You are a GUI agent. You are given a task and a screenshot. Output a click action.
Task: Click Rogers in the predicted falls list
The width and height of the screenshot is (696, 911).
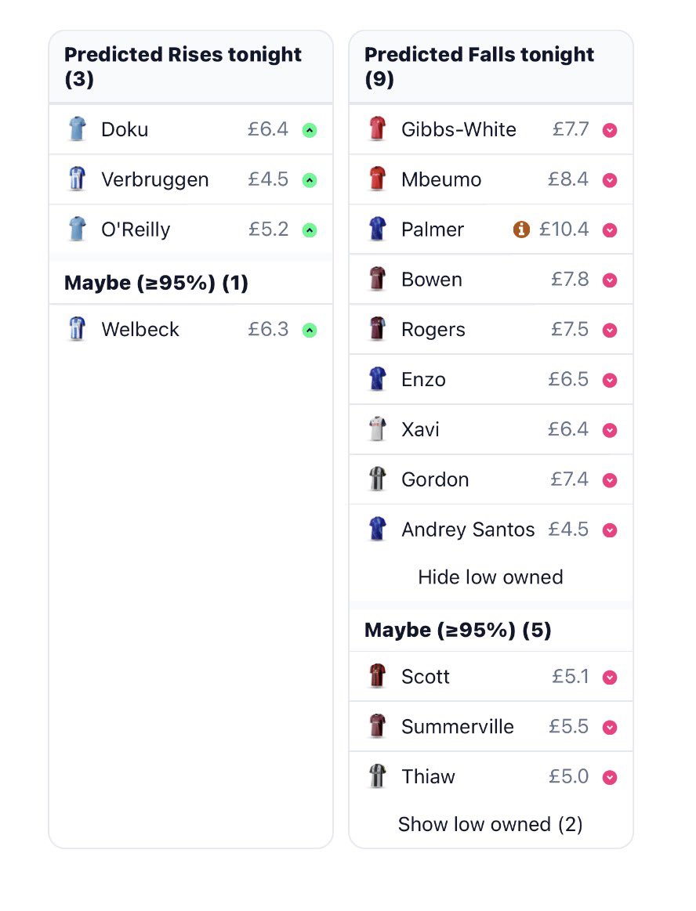tap(433, 330)
